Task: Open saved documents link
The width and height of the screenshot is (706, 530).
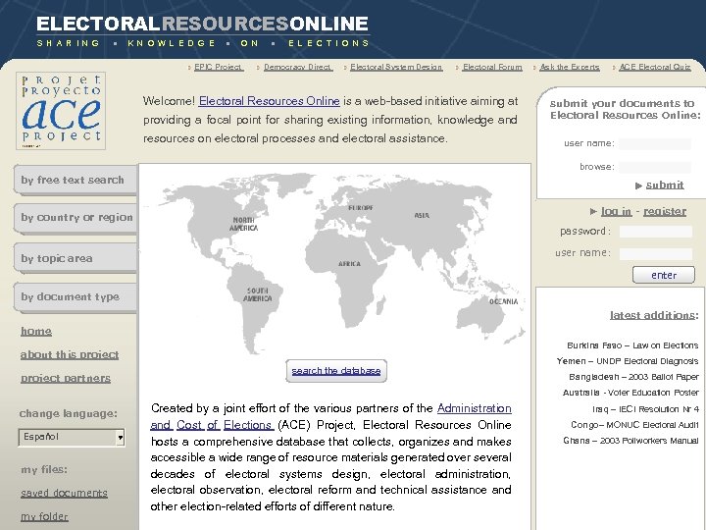Action: point(64,493)
